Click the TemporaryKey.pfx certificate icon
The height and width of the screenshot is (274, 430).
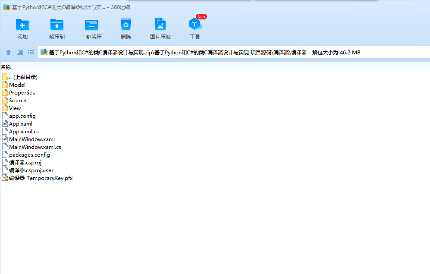point(5,178)
